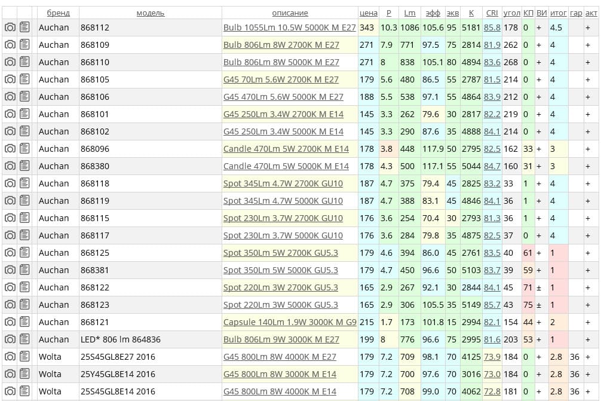The image size is (601, 401).
Task: Click camera icon for Wolta 25Y45GL8E14 2016
Action: coord(10,374)
